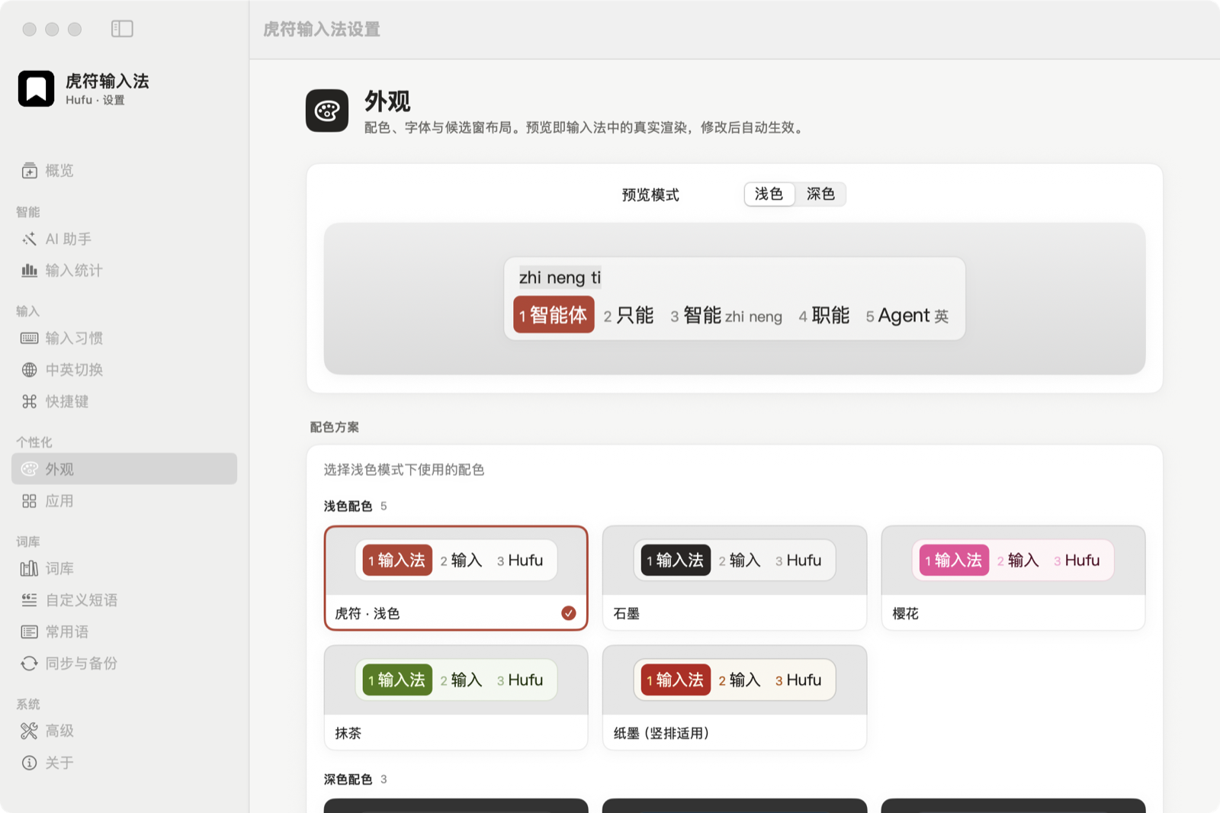The image size is (1220, 813).
Task: Open AI 助手 sparkle icon
Action: (30, 239)
